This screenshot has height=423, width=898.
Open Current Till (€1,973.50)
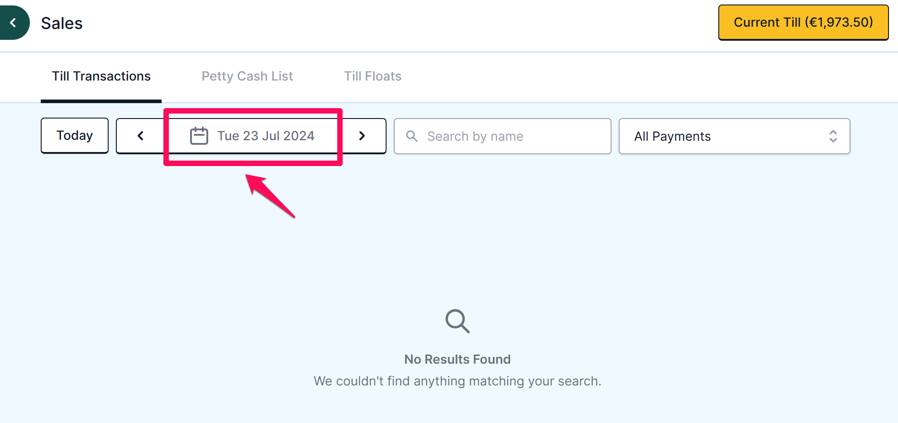tap(803, 22)
